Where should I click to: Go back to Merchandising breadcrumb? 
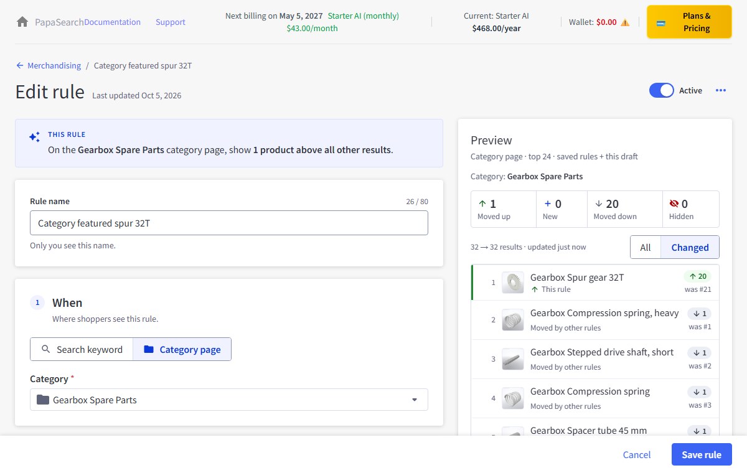[x=54, y=65]
